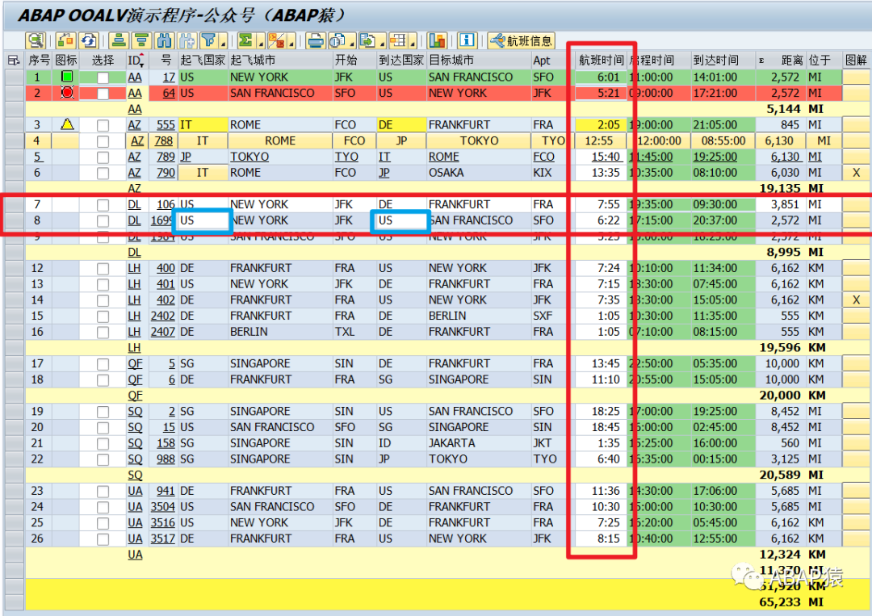The height and width of the screenshot is (616, 872).
Task: Click the select-all icon in grid corner
Action: pos(14,60)
